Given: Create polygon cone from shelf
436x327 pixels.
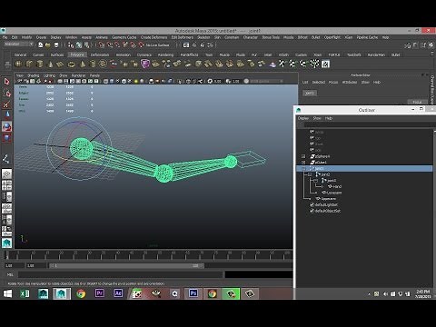Looking at the screenshot, I should pyautogui.click(x=50, y=64).
